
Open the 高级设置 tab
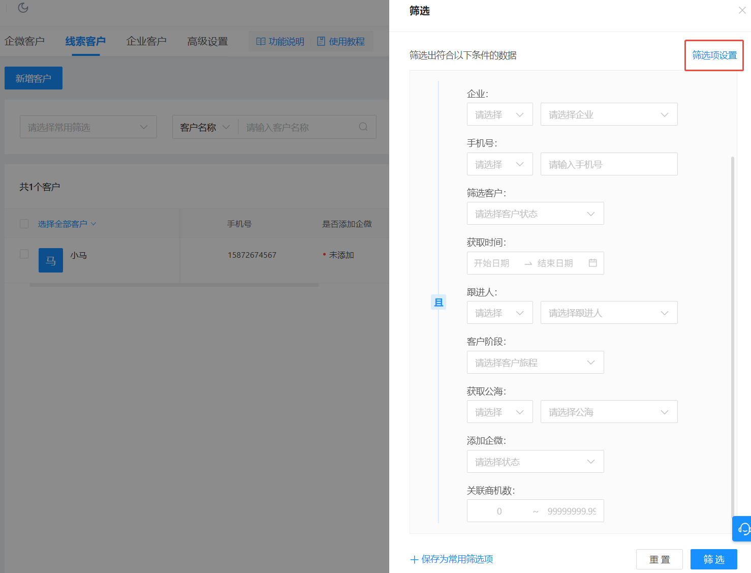(207, 41)
